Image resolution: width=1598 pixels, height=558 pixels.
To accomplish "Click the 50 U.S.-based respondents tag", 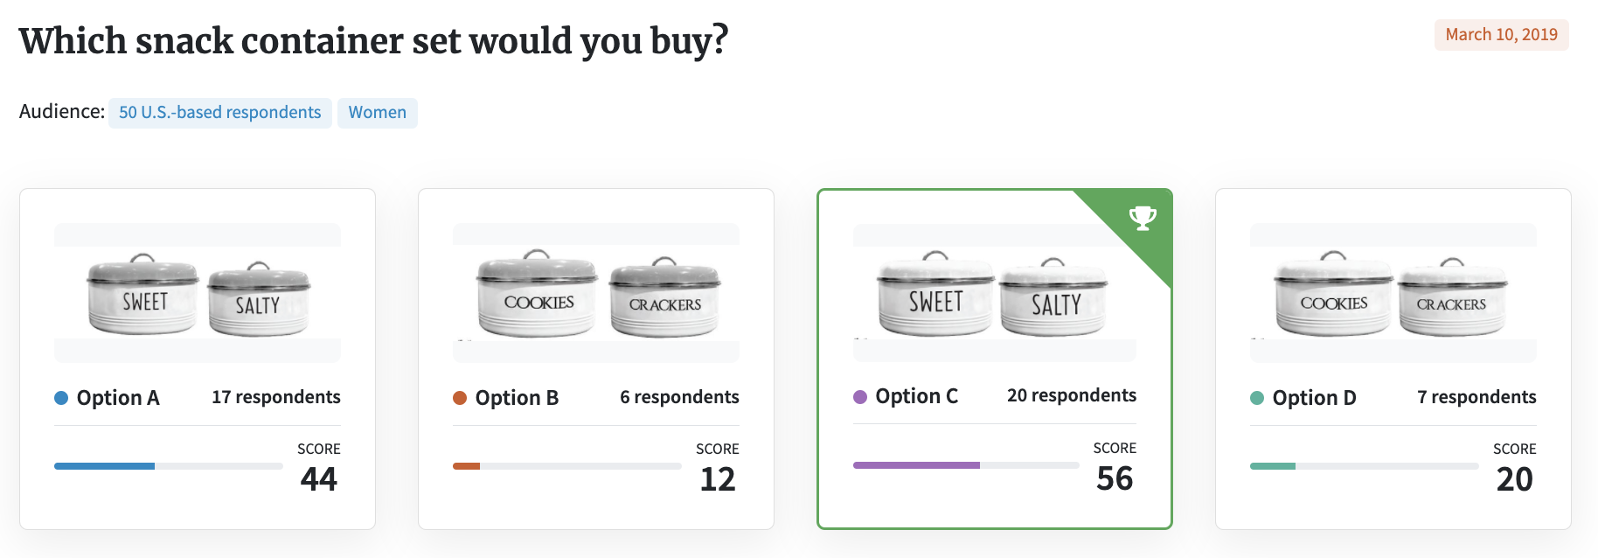I will point(220,113).
